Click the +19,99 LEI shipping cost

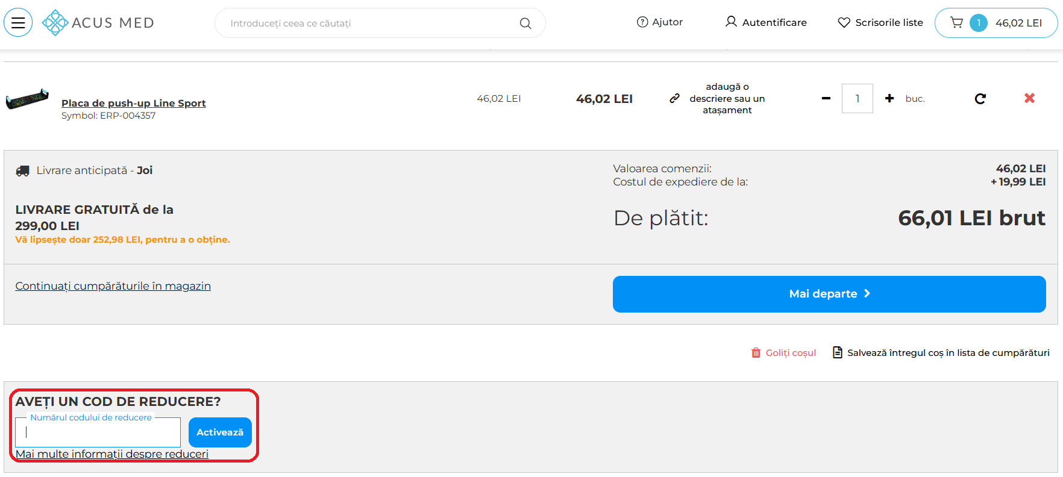tap(1018, 182)
